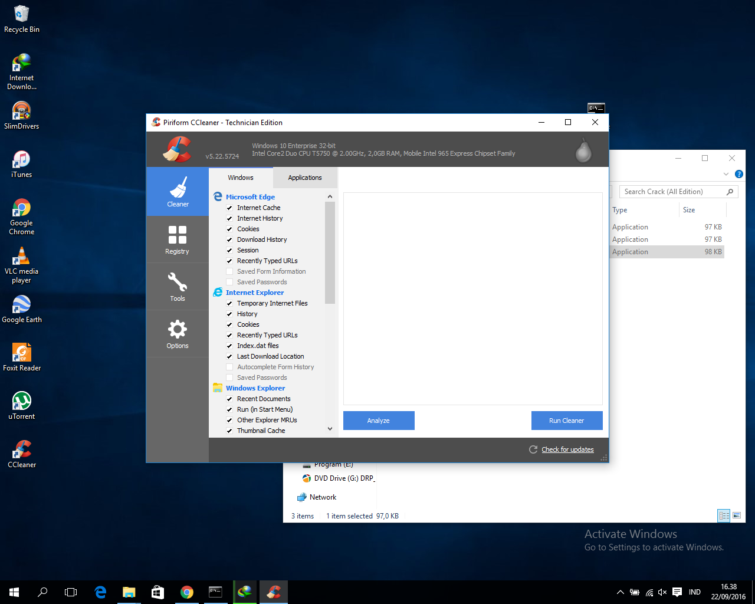The image size is (755, 604).
Task: Select the Google Chrome desktop icon
Action: coord(22,216)
